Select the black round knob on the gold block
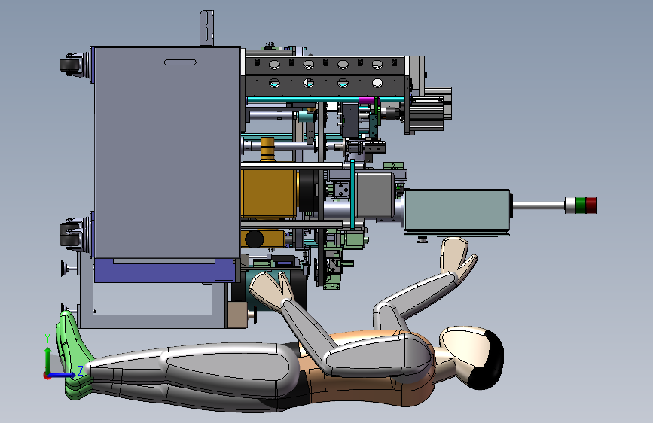653x423 pixels. pyautogui.click(x=255, y=239)
